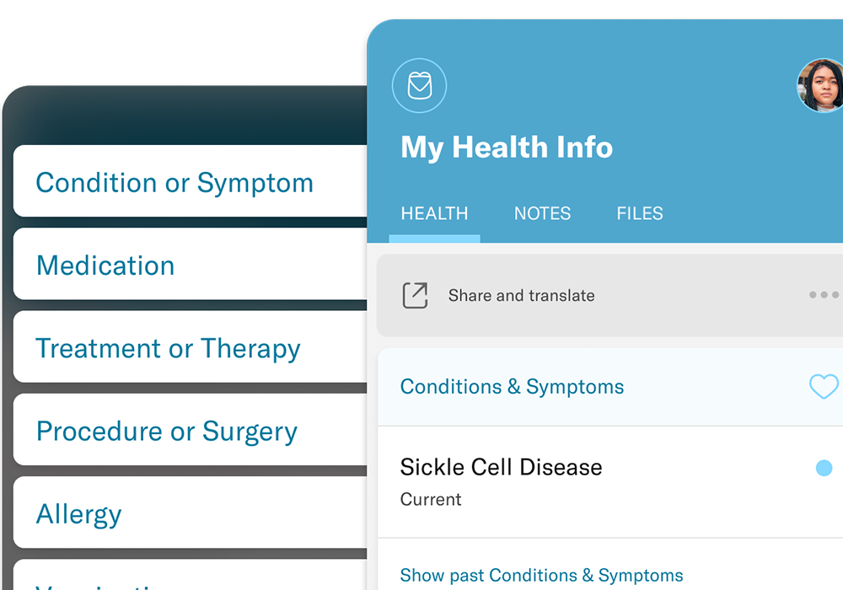Screen dimensions: 843x590
Task: Choose the Allergy option
Action: pyautogui.click(x=79, y=514)
